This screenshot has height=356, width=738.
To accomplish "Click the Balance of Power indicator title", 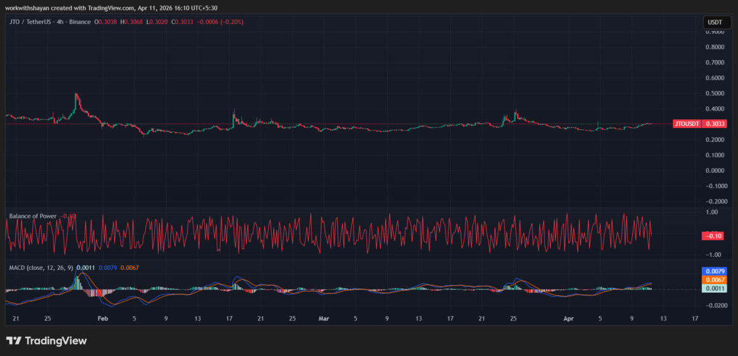I will (33, 216).
